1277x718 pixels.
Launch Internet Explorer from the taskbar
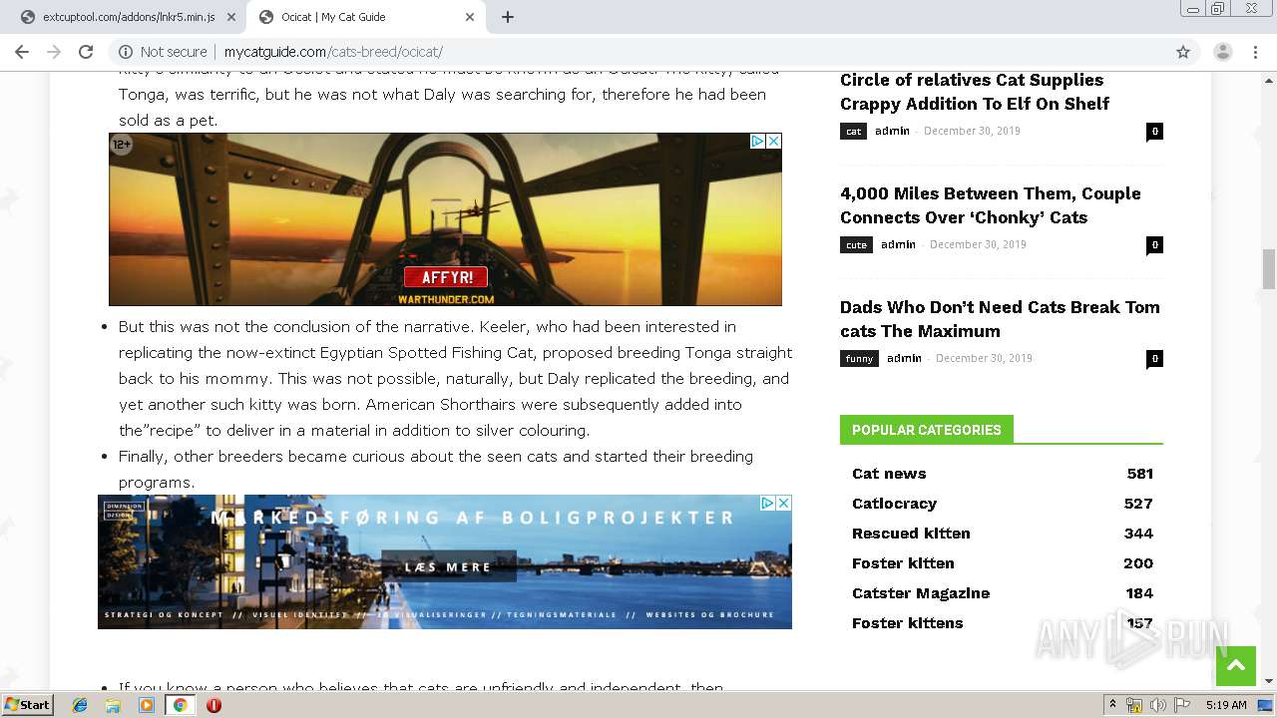pos(80,705)
